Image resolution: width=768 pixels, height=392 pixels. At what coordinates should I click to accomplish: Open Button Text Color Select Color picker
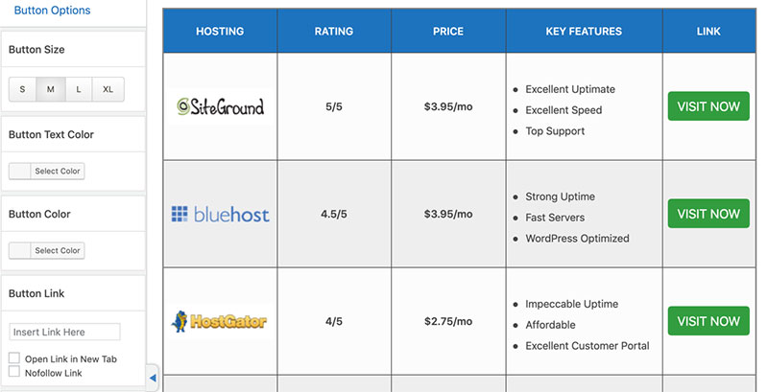(x=46, y=171)
